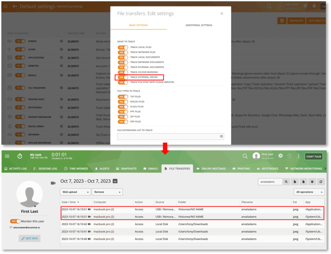This screenshot has height=254, width=331.
Task: Click the Edit Info button
Action: pyautogui.click(x=29, y=239)
